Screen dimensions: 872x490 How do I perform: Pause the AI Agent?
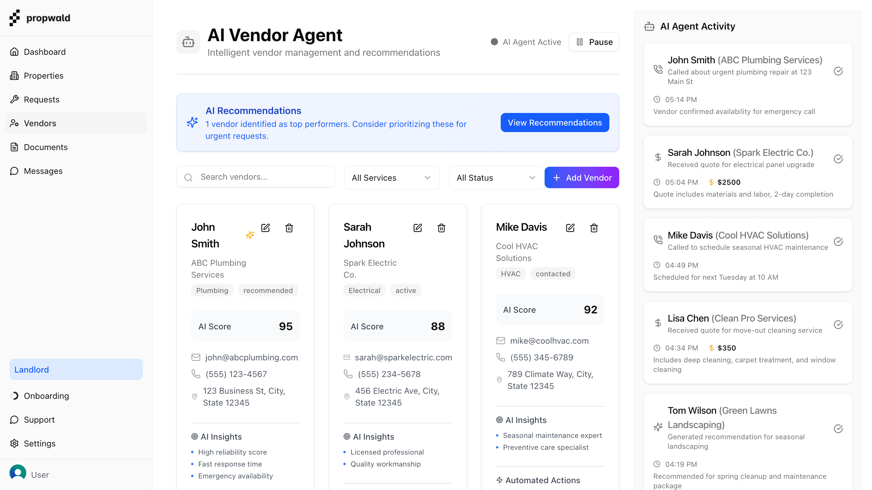(x=593, y=42)
